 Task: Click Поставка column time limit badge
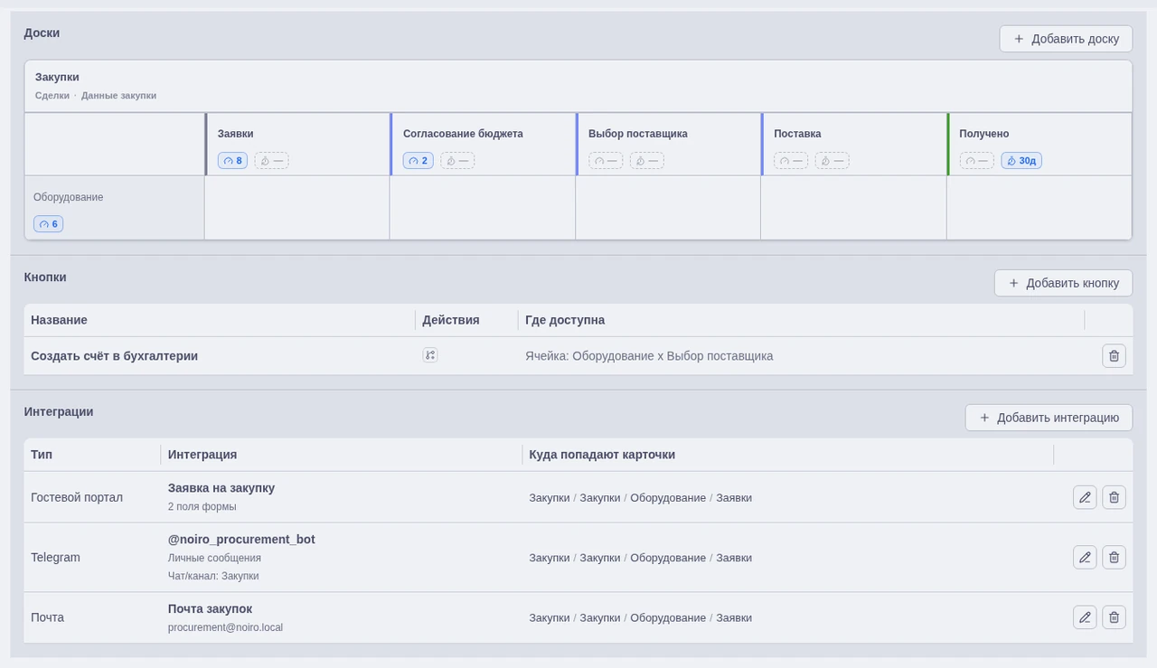click(x=832, y=161)
